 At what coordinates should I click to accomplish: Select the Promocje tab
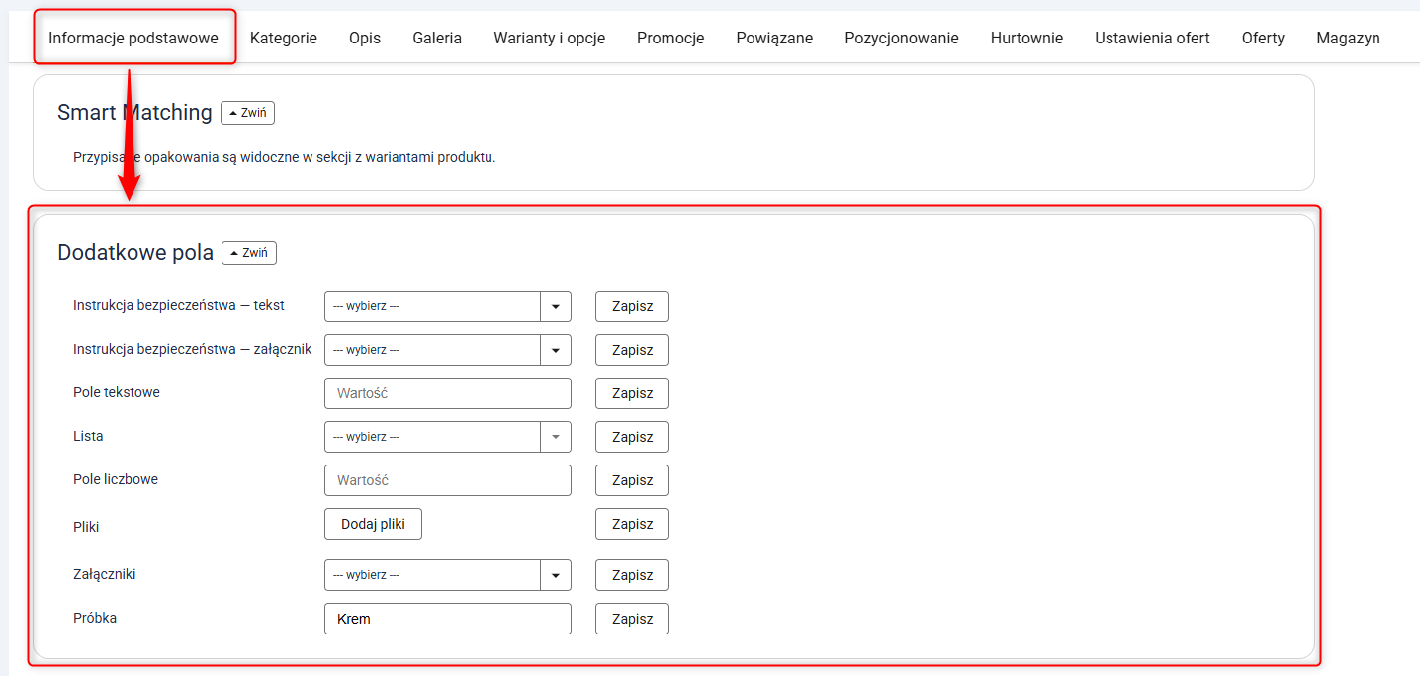click(670, 39)
